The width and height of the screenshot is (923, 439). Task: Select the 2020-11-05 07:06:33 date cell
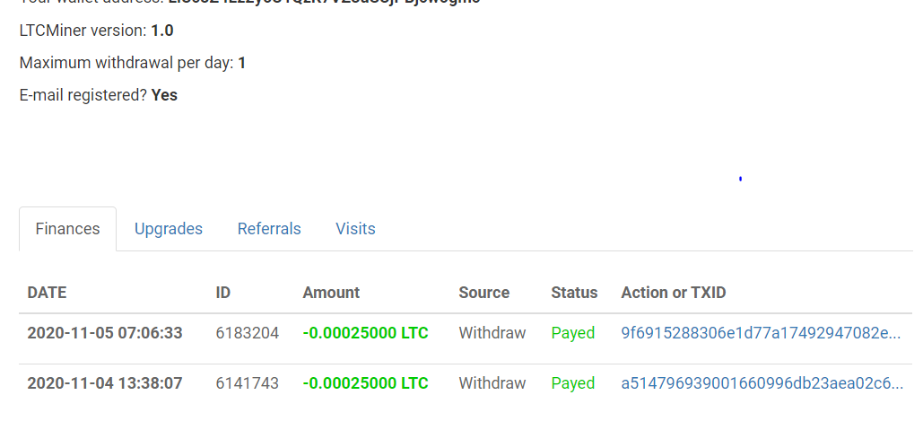coord(105,333)
